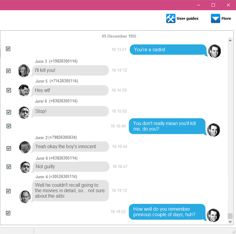Viewport: 236px width, 234px height.
Task: Click Juror 6's avatar next to Stop!
Action: tap(24, 113)
